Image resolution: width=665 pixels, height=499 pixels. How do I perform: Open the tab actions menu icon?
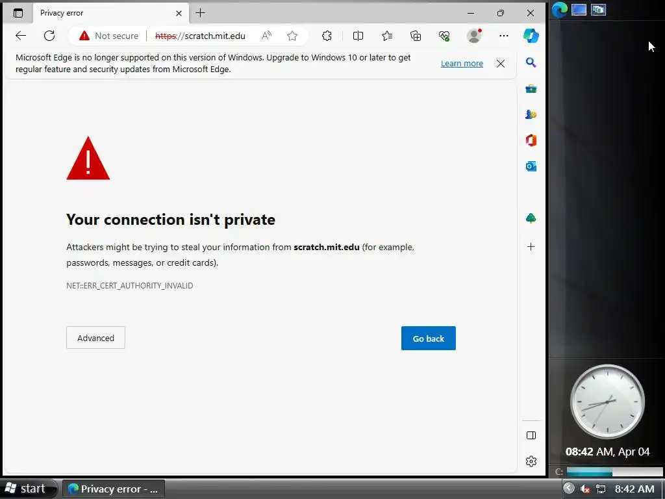[x=18, y=13]
